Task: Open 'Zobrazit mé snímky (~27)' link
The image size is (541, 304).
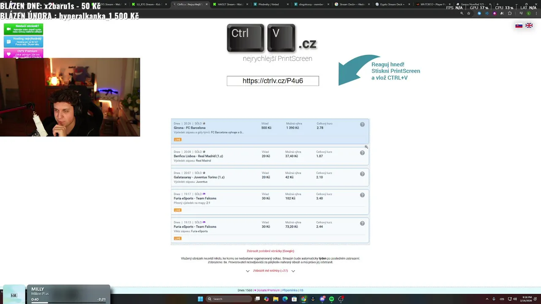Action: pyautogui.click(x=270, y=271)
